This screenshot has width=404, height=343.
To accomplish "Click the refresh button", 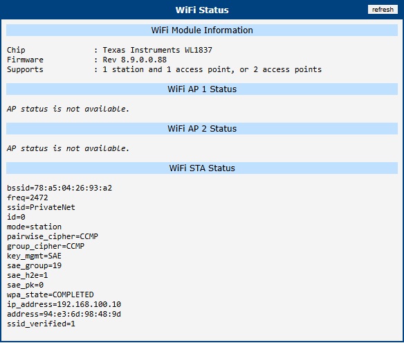I will point(383,10).
